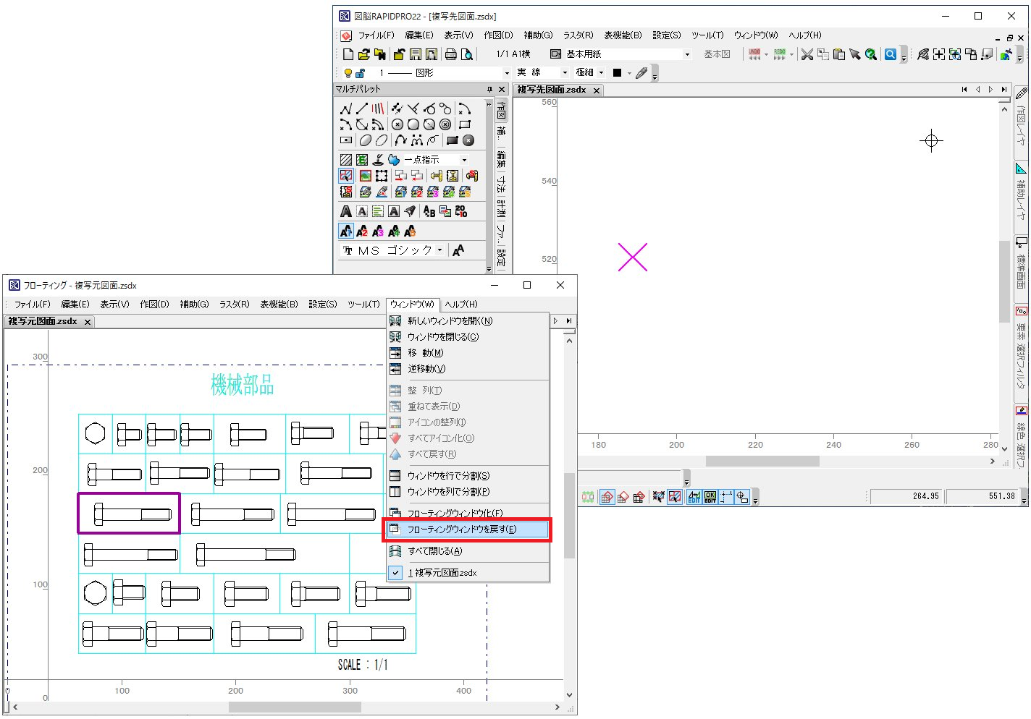Toggle the layer lock icon beside lightbulb

(360, 73)
